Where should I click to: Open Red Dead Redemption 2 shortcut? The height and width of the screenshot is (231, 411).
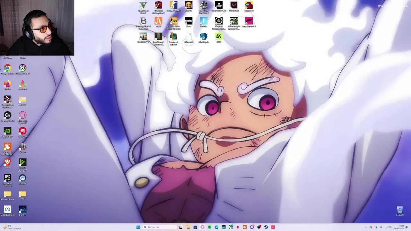click(158, 7)
